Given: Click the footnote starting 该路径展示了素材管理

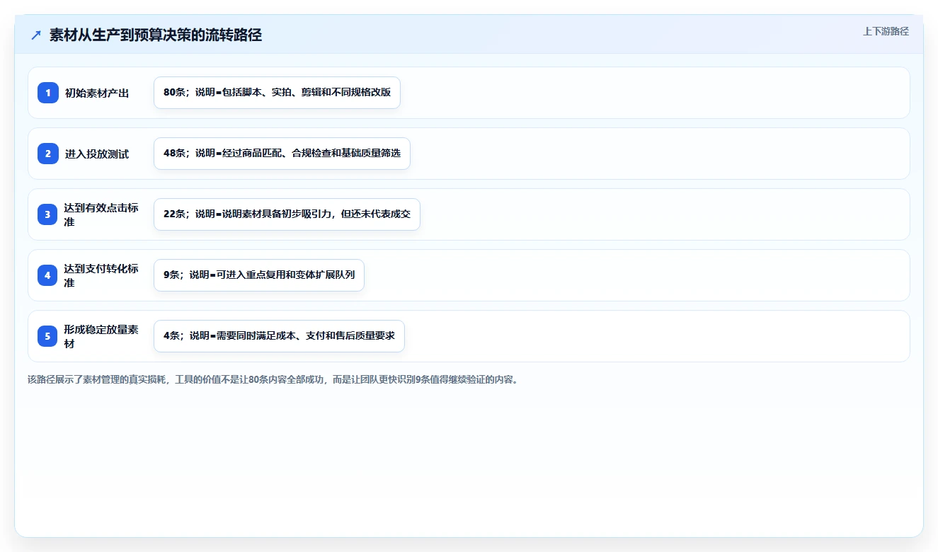Looking at the screenshot, I should [273, 379].
